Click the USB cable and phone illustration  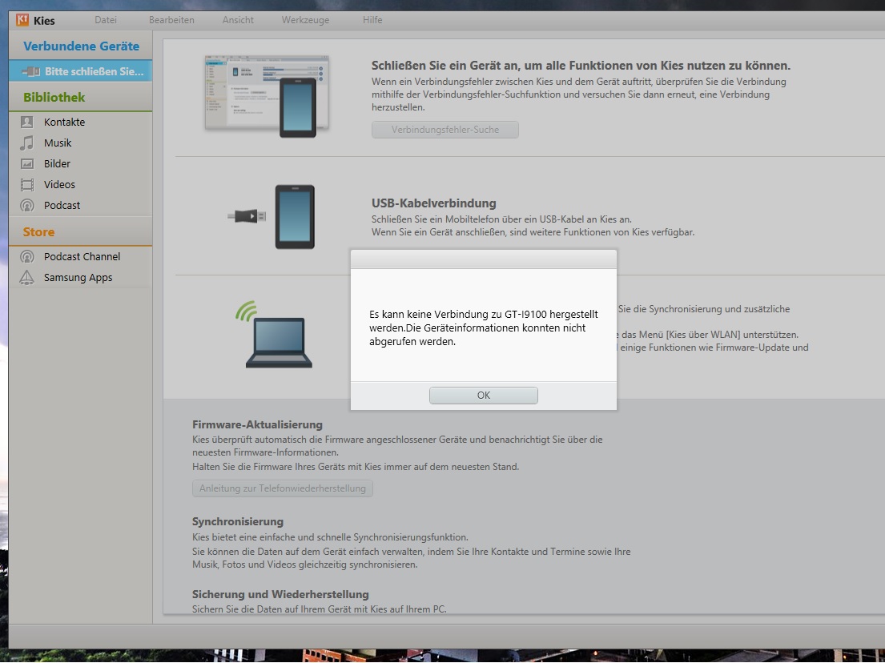272,216
